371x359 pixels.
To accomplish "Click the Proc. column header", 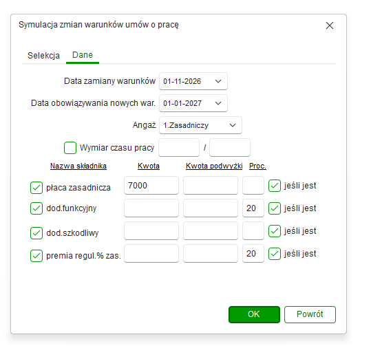I will [x=257, y=166].
